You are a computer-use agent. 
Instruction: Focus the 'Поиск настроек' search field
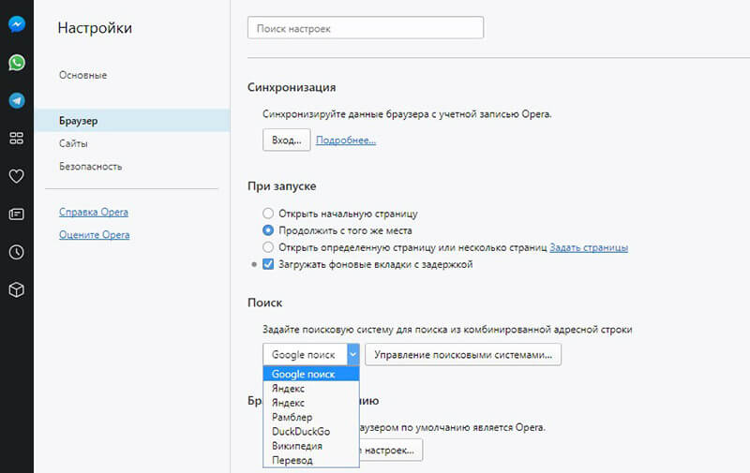coord(366,28)
